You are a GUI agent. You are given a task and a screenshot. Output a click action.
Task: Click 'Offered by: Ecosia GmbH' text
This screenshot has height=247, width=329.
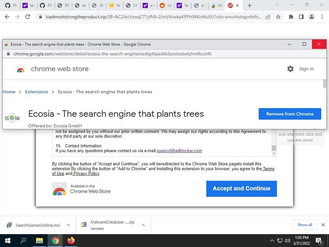[55, 126]
